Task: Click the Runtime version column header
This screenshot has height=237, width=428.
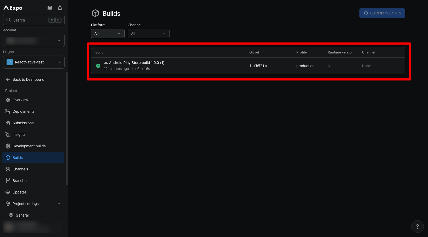Action: coord(341,52)
